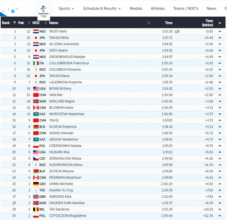This screenshot has width=227, height=220.
Task: Expand details for SLOEVA Ekaterina row
Action: point(220,127)
